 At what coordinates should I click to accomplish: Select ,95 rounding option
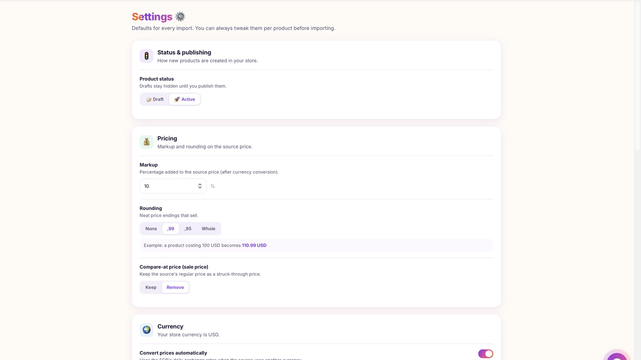(x=188, y=229)
